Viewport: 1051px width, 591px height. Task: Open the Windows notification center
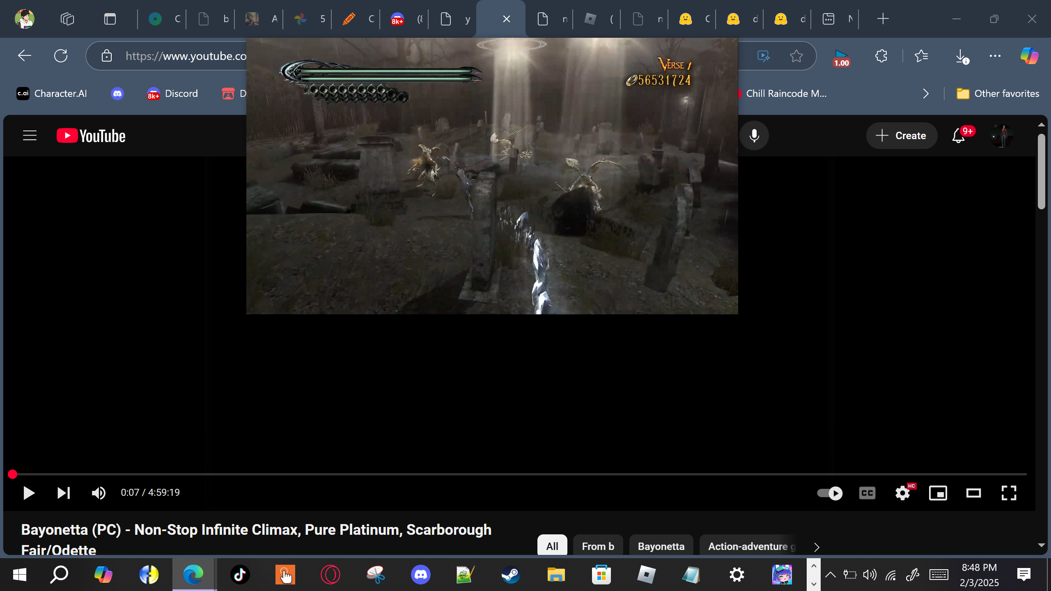coord(1024,575)
